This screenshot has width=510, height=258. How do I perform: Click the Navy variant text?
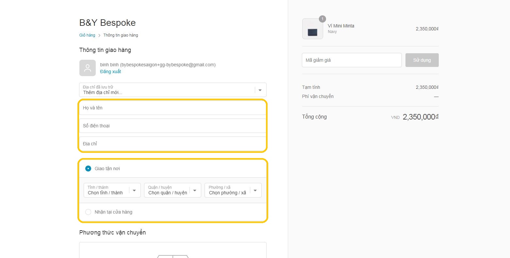(332, 32)
